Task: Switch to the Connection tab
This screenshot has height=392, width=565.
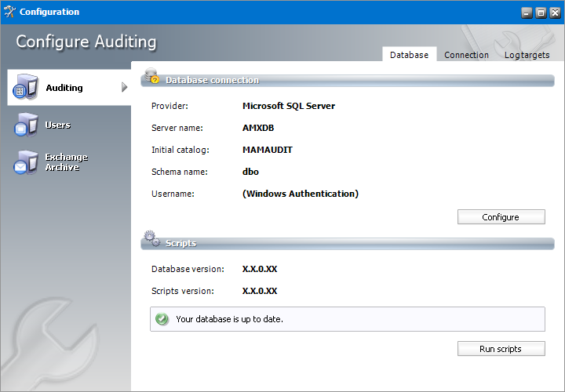Action: click(466, 55)
